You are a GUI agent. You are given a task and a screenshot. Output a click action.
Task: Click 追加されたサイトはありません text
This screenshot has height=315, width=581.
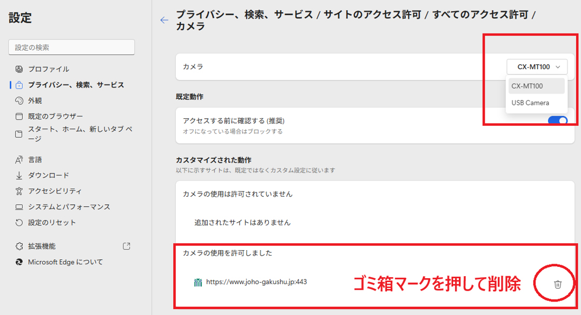[242, 223]
